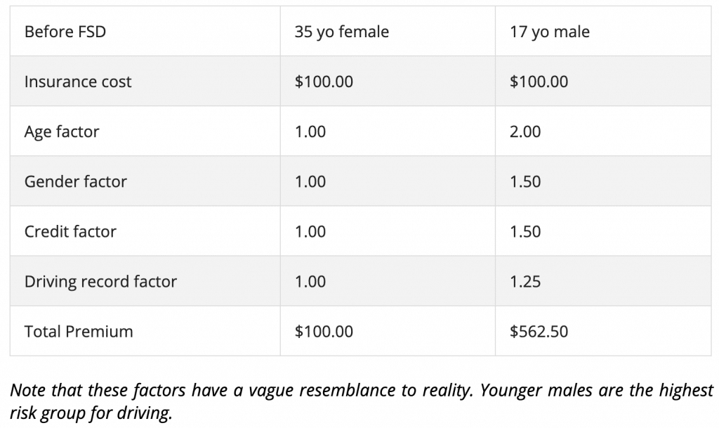The height and width of the screenshot is (428, 719).
Task: Click the 'Credit factor' row label
Action: 70,231
